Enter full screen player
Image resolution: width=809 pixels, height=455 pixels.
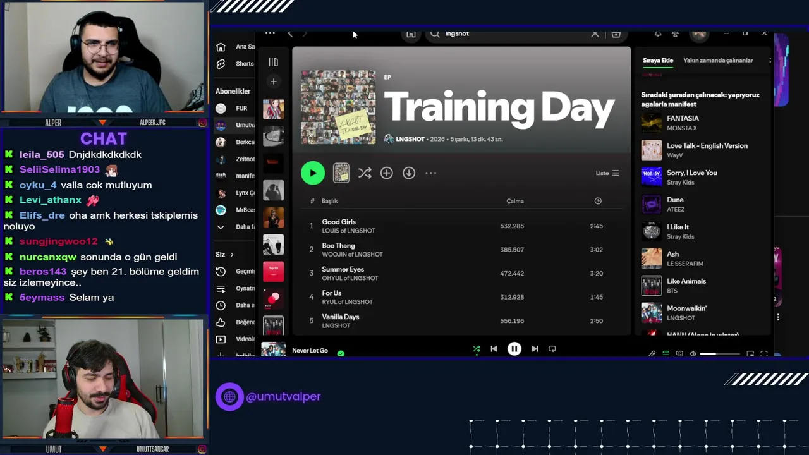764,354
